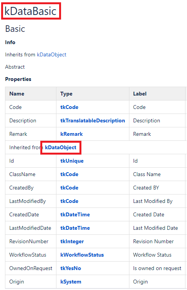
Task: Click bold kDataObject in Inherited from row
Action: click(x=61, y=148)
